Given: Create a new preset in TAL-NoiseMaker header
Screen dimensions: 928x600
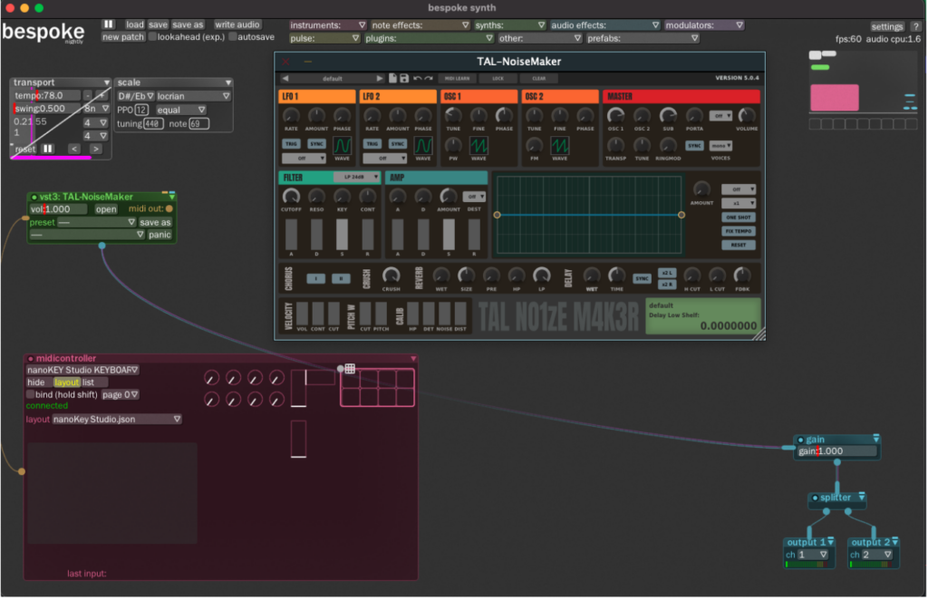Looking at the screenshot, I should click(x=393, y=78).
